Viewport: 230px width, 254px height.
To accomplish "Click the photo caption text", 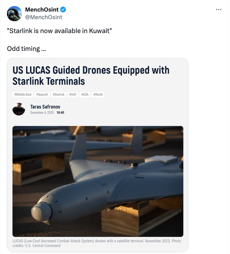I will 97,243.
